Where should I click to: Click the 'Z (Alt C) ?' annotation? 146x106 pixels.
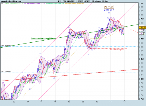109,10
